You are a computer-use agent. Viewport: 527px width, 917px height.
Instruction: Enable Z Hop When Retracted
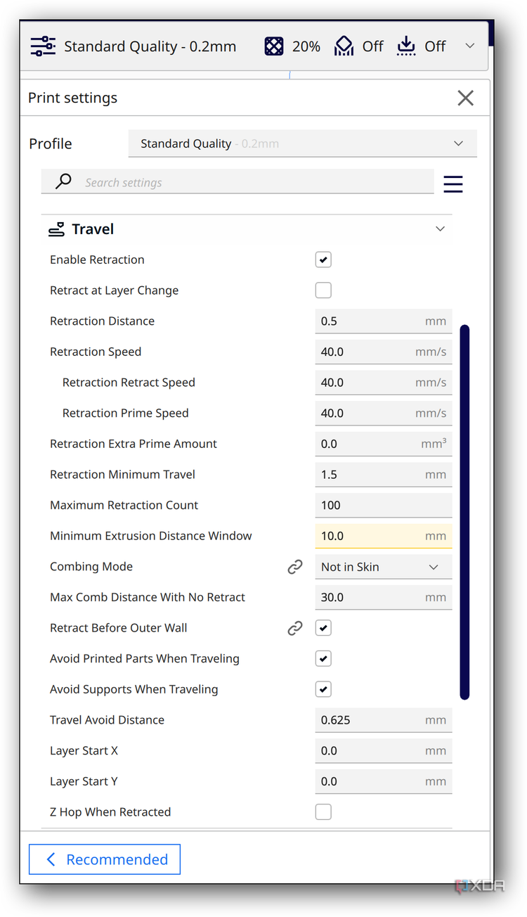coord(323,812)
